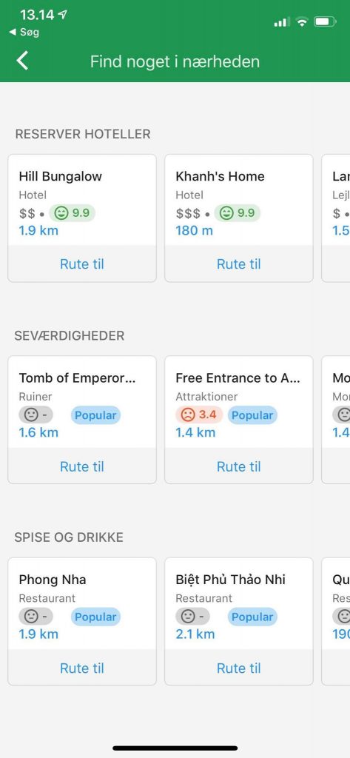Open Tomb of Emperor card title
This screenshot has width=350, height=758.
click(x=78, y=378)
